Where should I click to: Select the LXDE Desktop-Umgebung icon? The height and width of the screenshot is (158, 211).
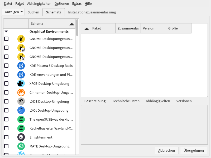[21, 101]
